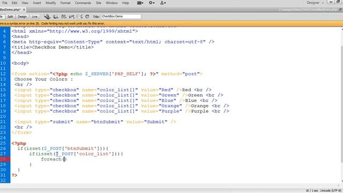This screenshot has height=193, width=343.
Task: Click the 'Choose Your Colors :' text
Action: coord(43,79)
